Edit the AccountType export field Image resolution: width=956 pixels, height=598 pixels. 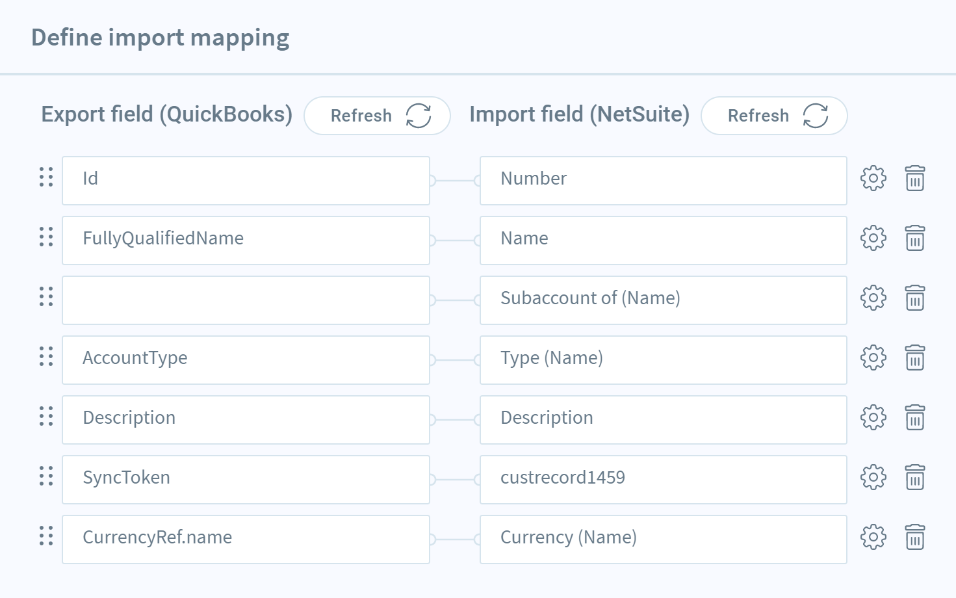pos(246,360)
